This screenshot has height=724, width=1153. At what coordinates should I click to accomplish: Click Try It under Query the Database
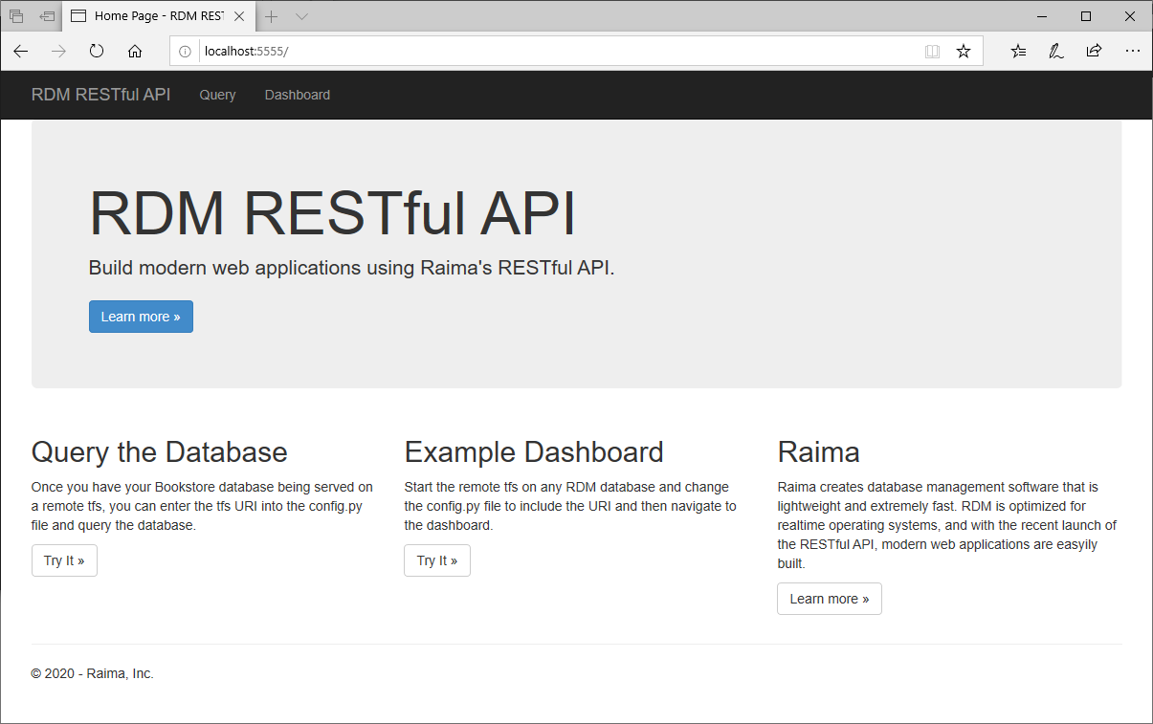tap(64, 560)
